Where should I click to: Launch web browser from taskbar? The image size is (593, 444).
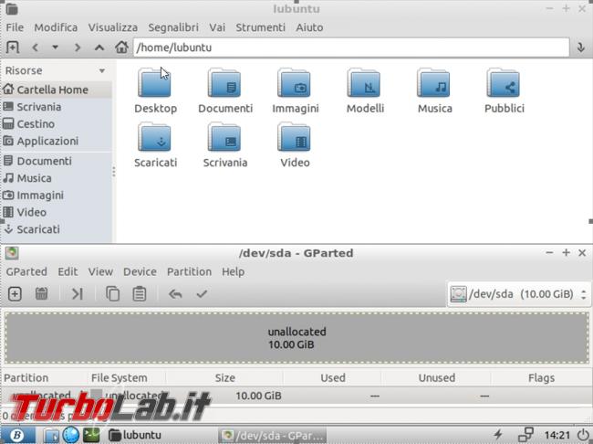[71, 435]
